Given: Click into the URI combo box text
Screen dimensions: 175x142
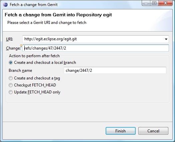Looking at the screenshot, I should point(93,39).
